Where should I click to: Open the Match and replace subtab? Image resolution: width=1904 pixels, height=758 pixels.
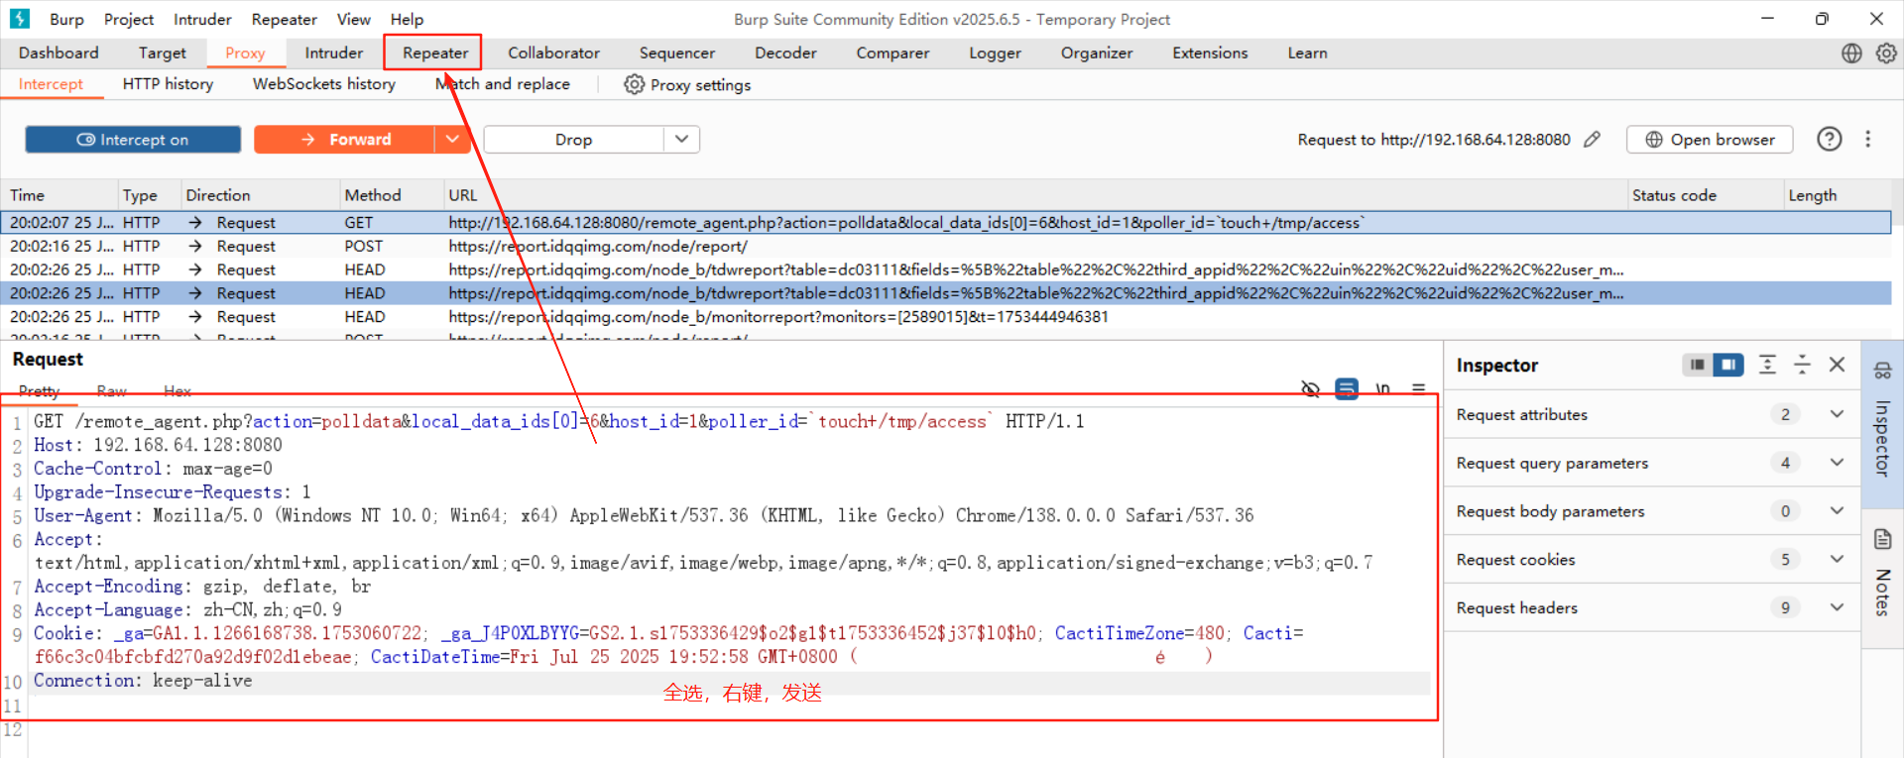pyautogui.click(x=502, y=84)
